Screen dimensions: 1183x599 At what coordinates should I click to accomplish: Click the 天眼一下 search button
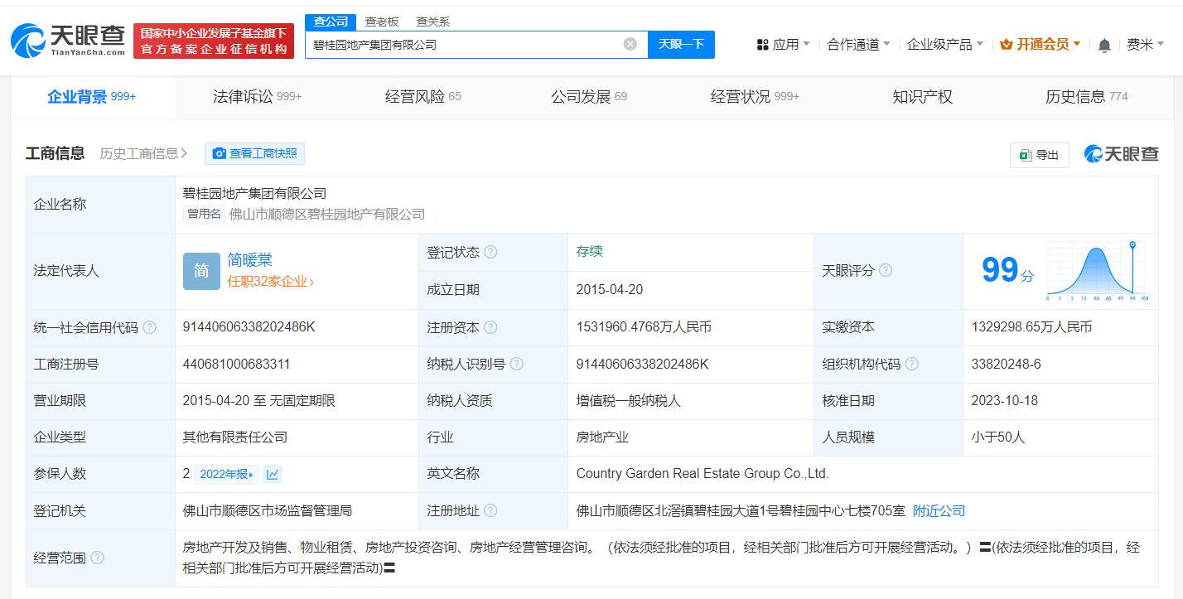681,44
